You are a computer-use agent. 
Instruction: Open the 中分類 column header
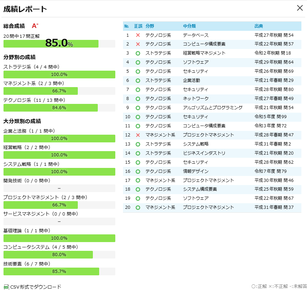tap(189, 26)
